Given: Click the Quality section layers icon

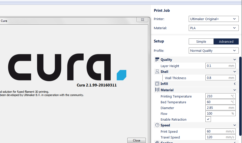Looking at the screenshot, I should 157,60.
